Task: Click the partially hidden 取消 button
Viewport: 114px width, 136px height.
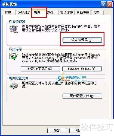Action: pos(75,131)
